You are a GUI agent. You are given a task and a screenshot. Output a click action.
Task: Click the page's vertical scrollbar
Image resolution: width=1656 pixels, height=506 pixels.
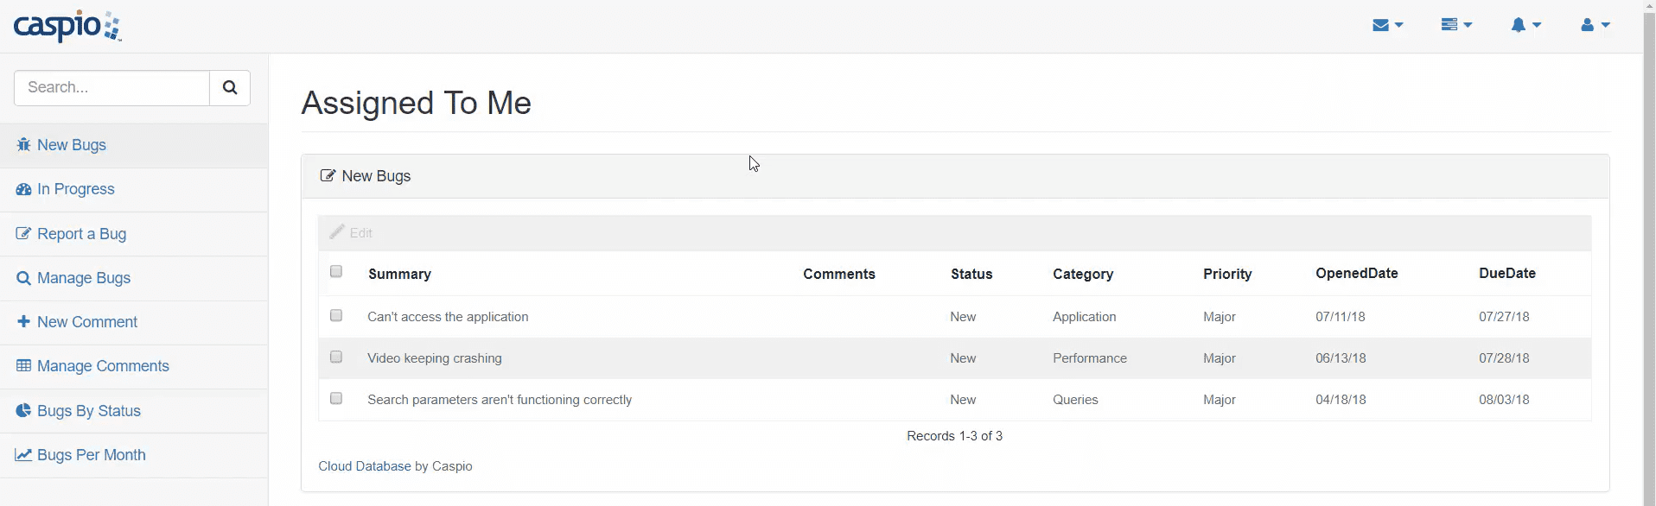[1648, 259]
